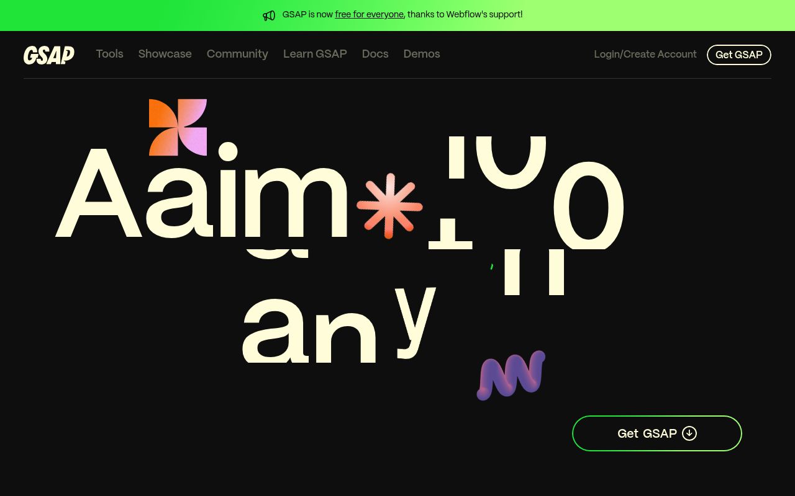Click the large letter "A" in the hero text
This screenshot has height=496, width=795.
point(99,195)
